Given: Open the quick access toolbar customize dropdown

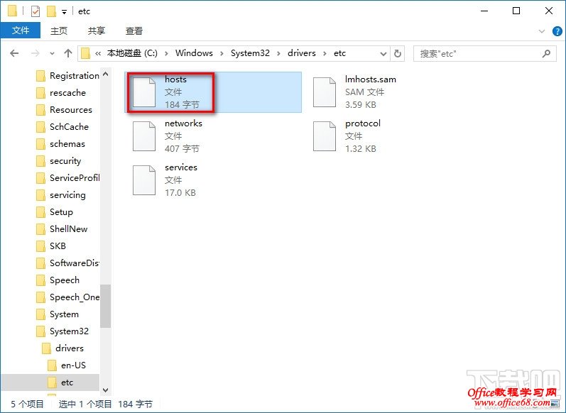Looking at the screenshot, I should click(x=64, y=12).
